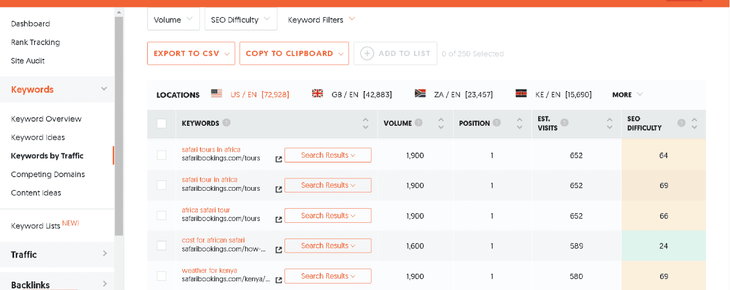This screenshot has height=290, width=730.
Task: Open Site Audit in sidebar
Action: [28, 61]
